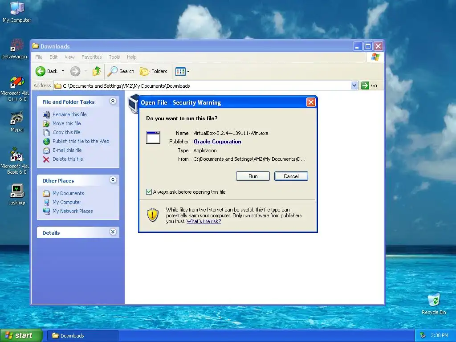
Task: Open the Edit menu
Action: tap(53, 57)
